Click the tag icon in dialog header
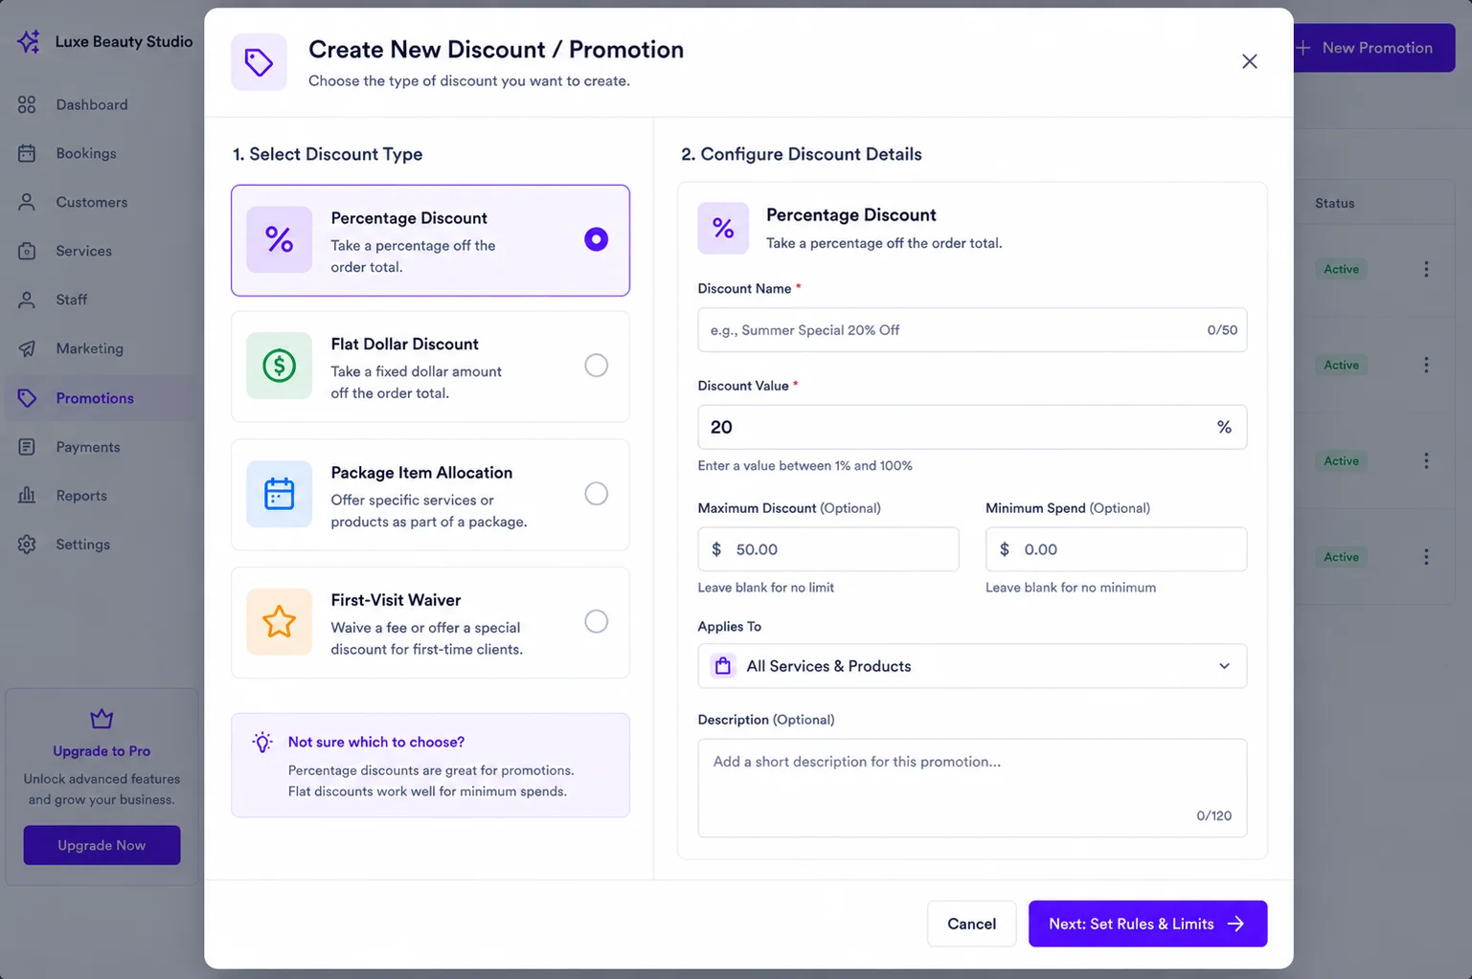1472x979 pixels. click(x=259, y=62)
